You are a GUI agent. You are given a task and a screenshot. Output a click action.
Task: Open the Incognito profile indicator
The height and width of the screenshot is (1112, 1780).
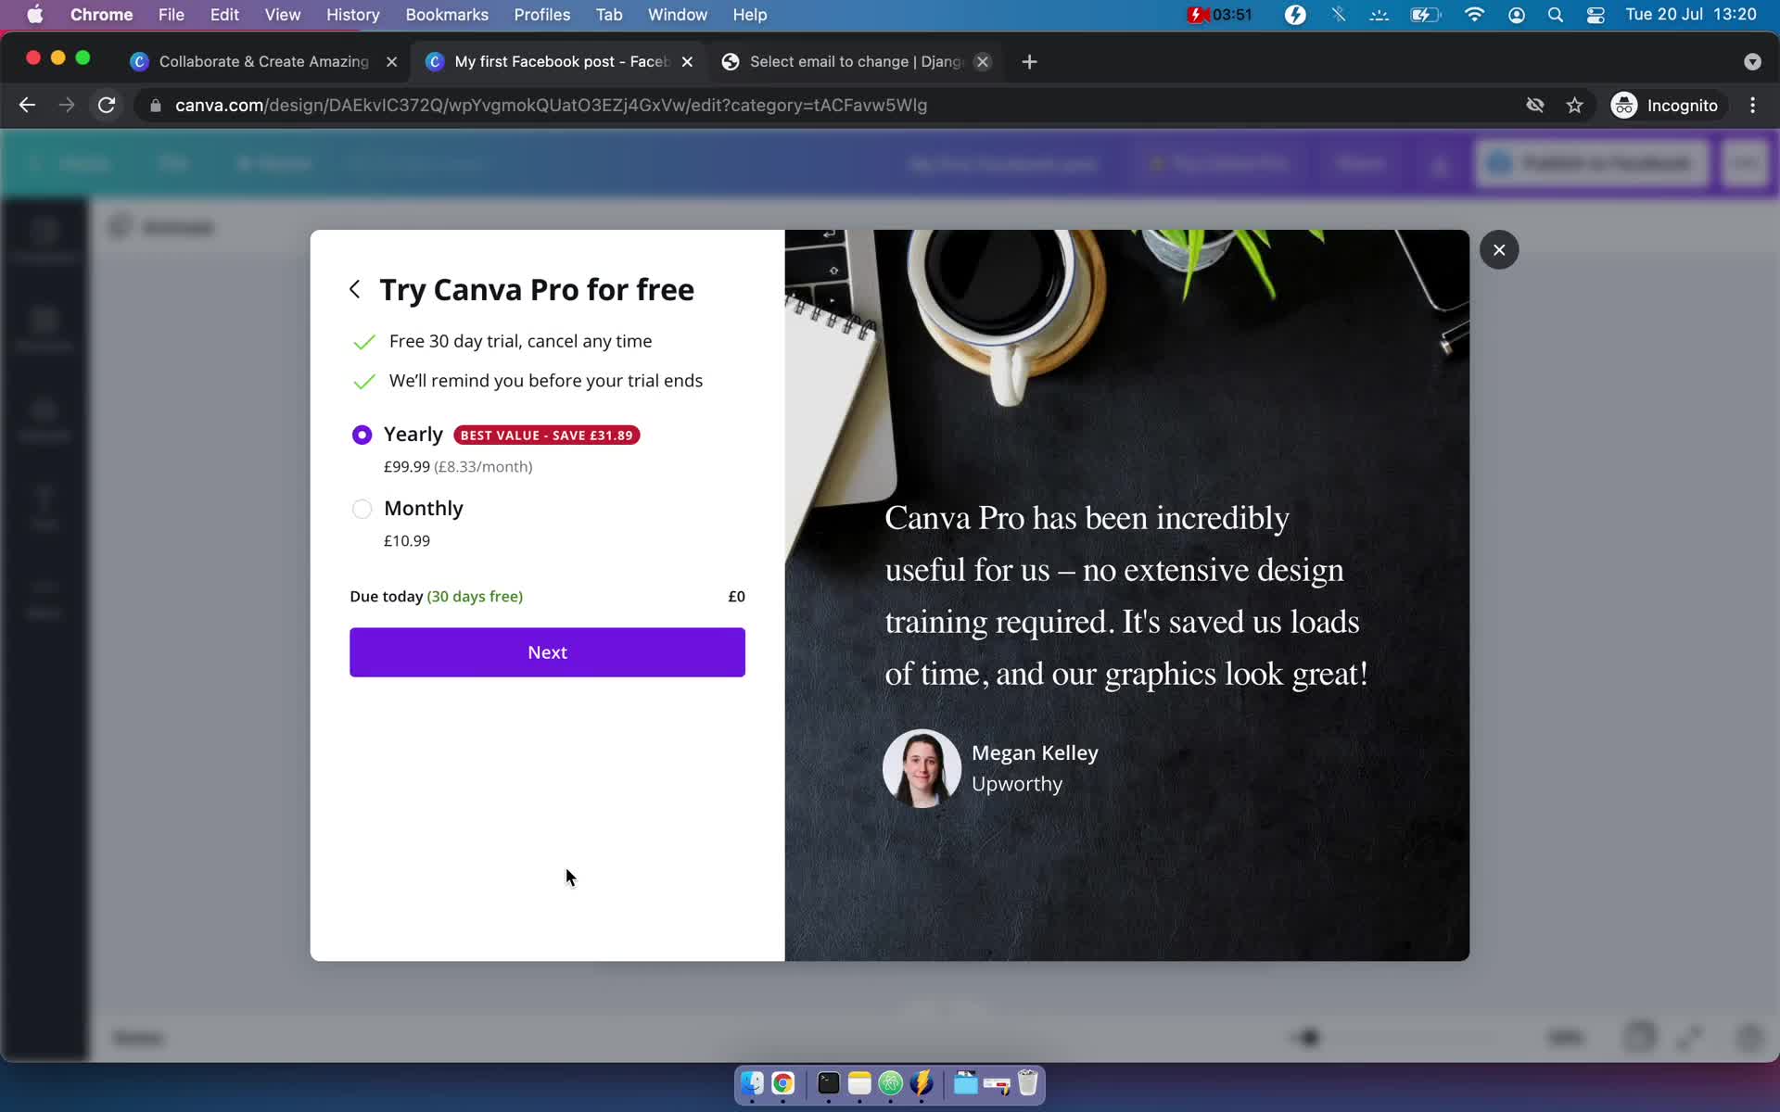click(x=1665, y=106)
